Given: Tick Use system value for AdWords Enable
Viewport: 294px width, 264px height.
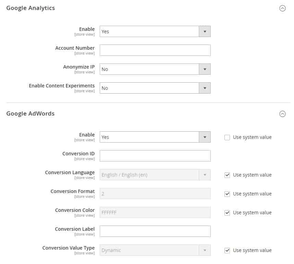Looking at the screenshot, I should [x=227, y=137].
